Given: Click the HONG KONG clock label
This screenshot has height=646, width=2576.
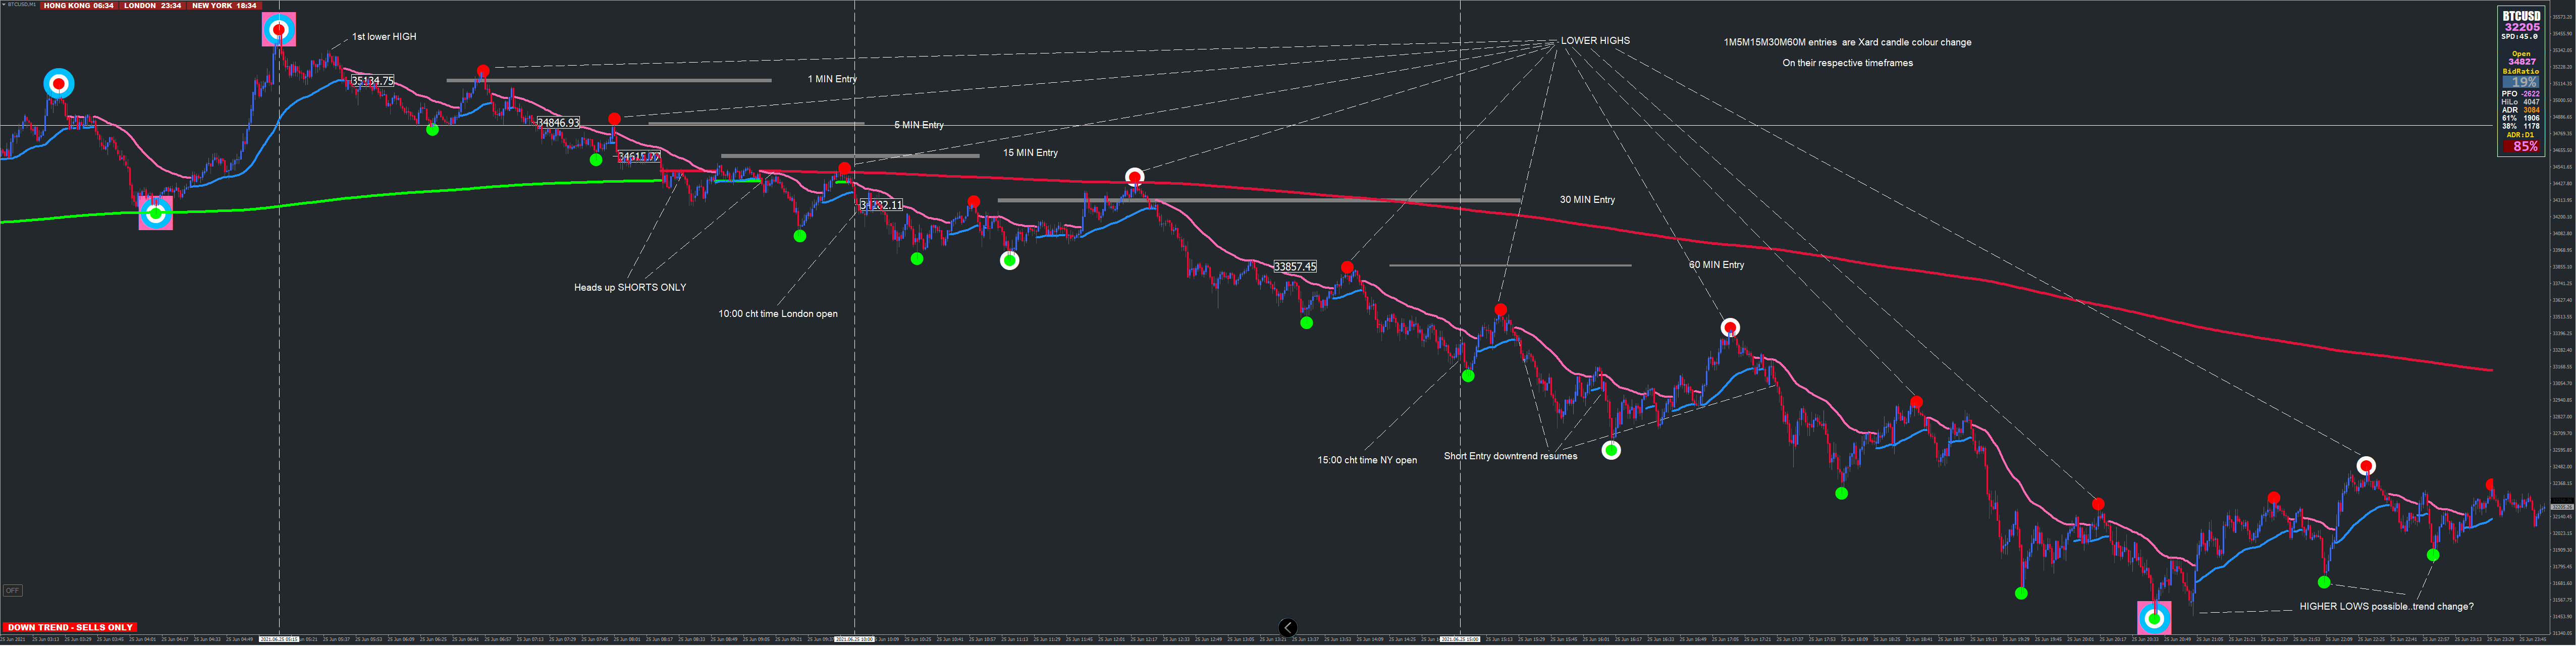Looking at the screenshot, I should pos(78,5).
